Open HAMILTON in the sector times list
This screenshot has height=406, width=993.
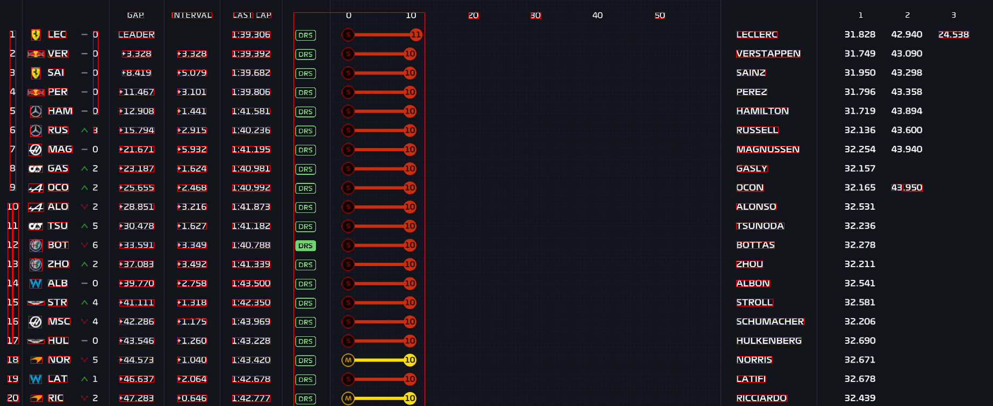tap(762, 111)
